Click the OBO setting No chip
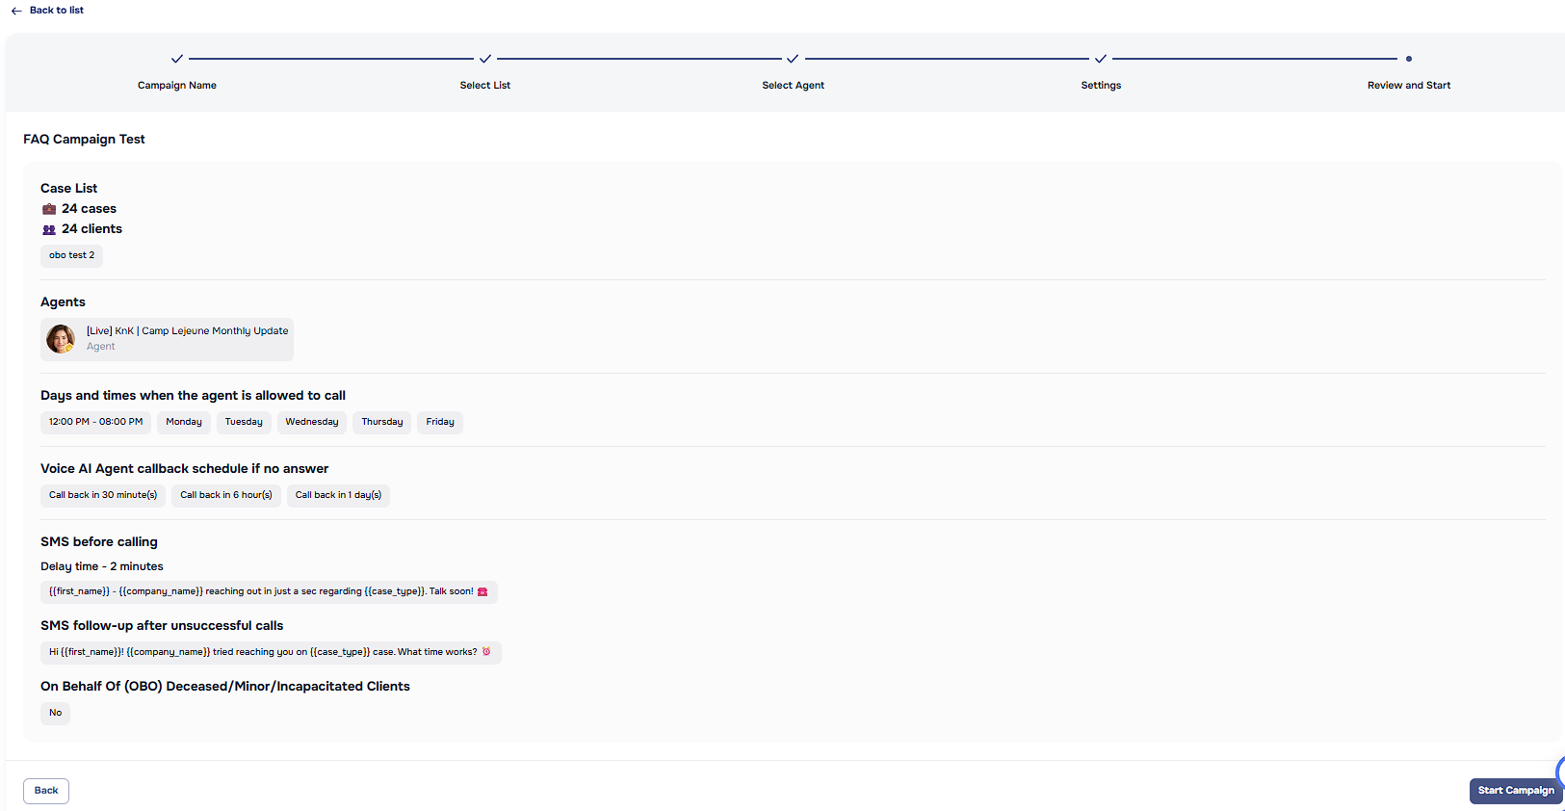 pos(56,713)
